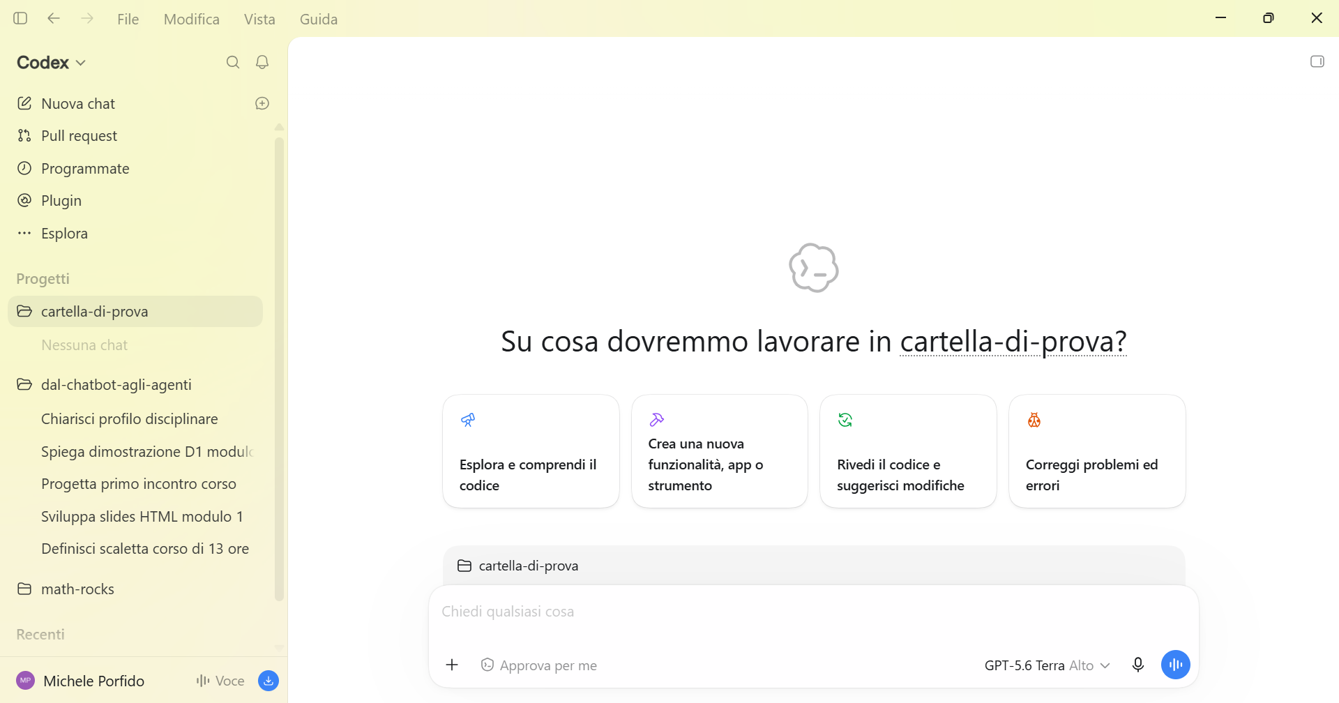The image size is (1339, 703).
Task: Open the cartella-di-prova project folder
Action: pyautogui.click(x=135, y=312)
